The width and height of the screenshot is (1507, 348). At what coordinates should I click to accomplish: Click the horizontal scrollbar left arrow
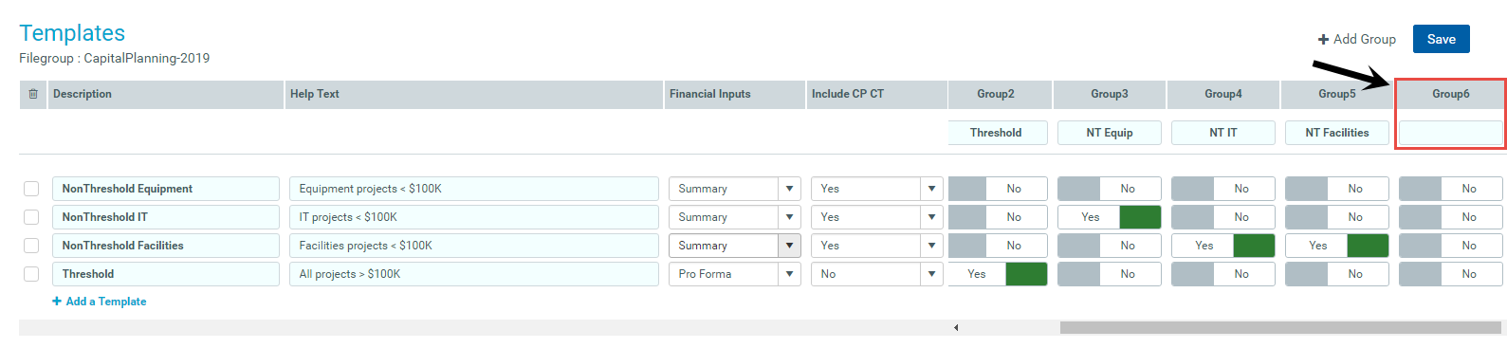956,327
